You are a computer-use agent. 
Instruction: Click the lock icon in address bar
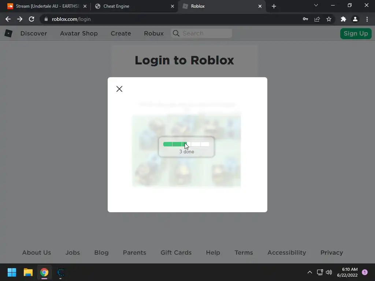click(x=46, y=19)
